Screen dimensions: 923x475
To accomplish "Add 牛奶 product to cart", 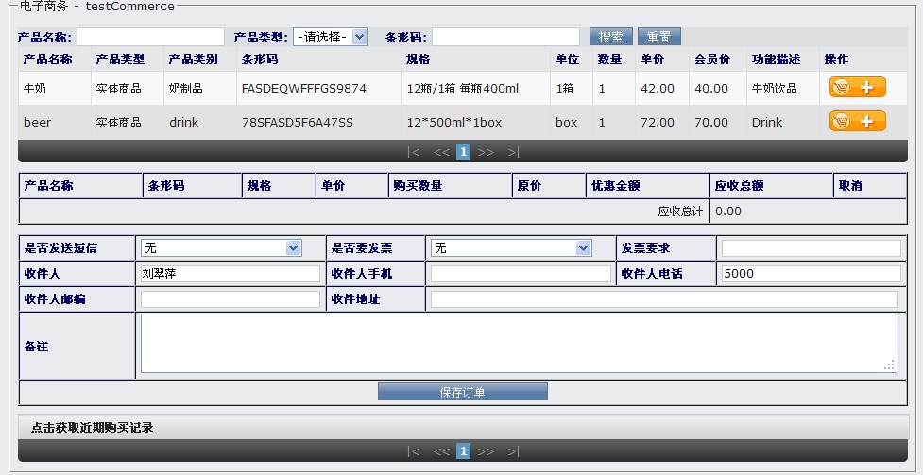I will [x=857, y=88].
